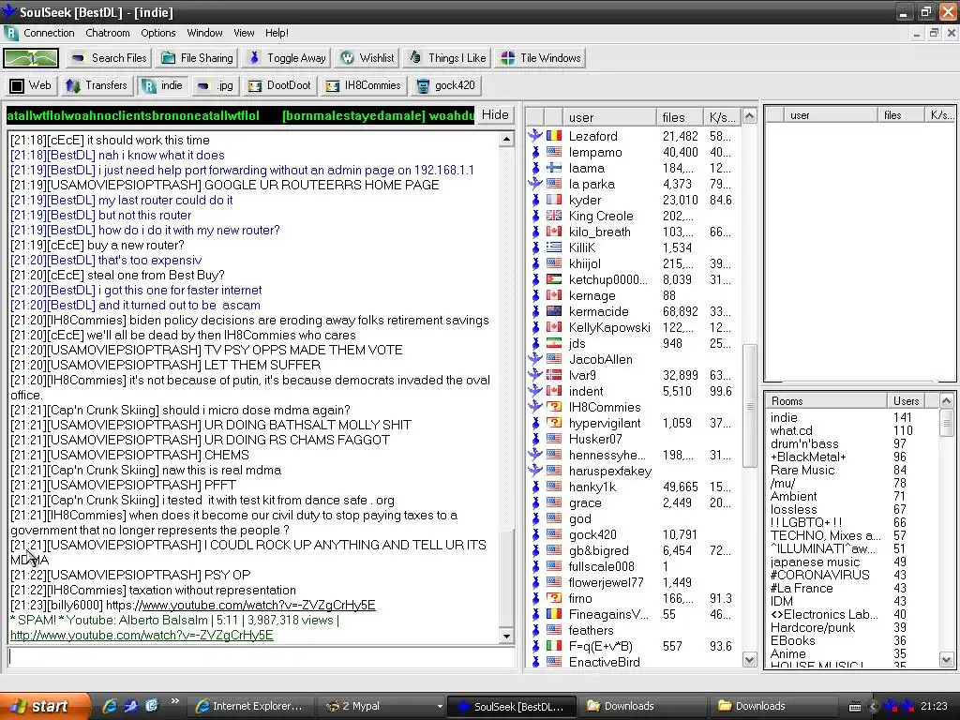Click kyder's French flag icon
Viewport: 960px width, 720px height.
click(554, 200)
